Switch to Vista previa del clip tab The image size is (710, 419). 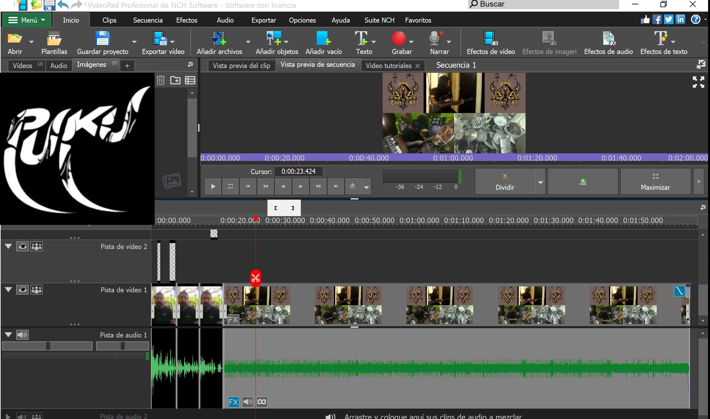241,66
